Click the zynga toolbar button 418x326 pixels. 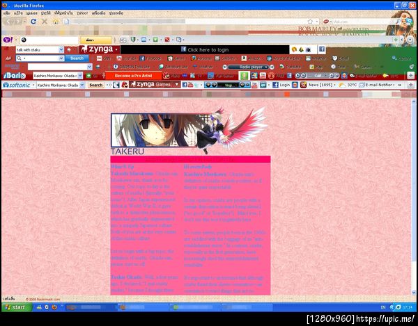[99, 49]
